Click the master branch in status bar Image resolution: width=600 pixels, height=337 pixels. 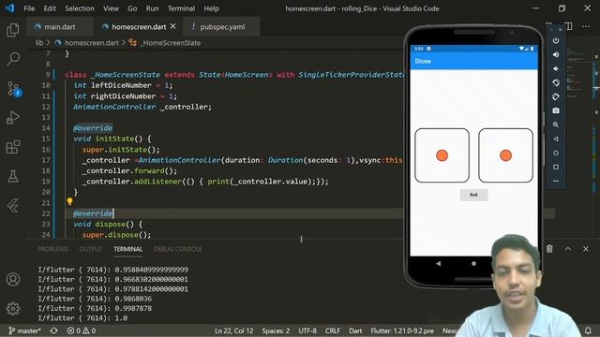click(24, 330)
